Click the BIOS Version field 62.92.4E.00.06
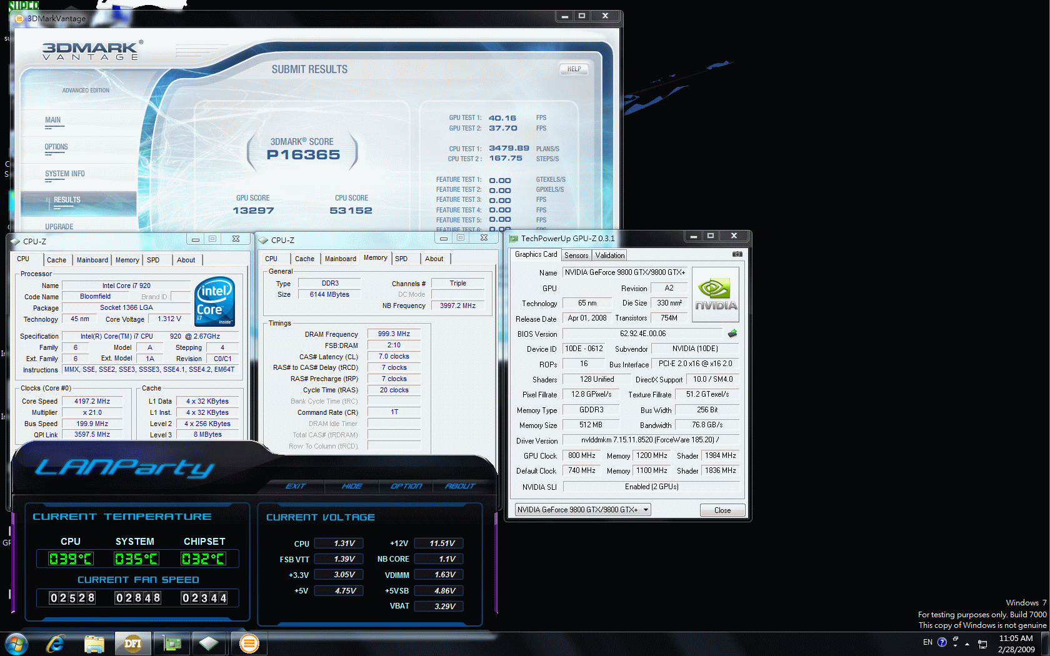The width and height of the screenshot is (1050, 656). coord(642,334)
